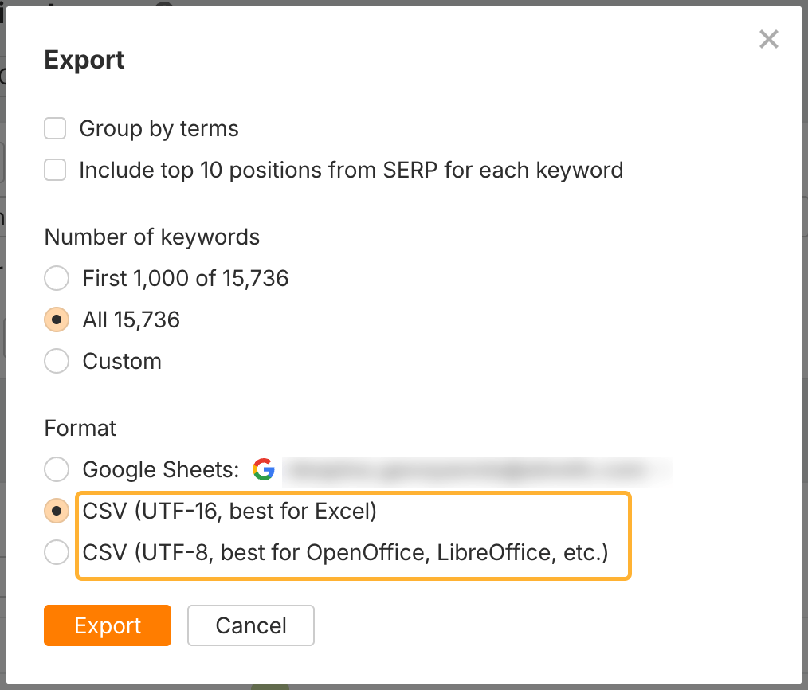Cancel the export
808x690 pixels.
click(x=250, y=625)
